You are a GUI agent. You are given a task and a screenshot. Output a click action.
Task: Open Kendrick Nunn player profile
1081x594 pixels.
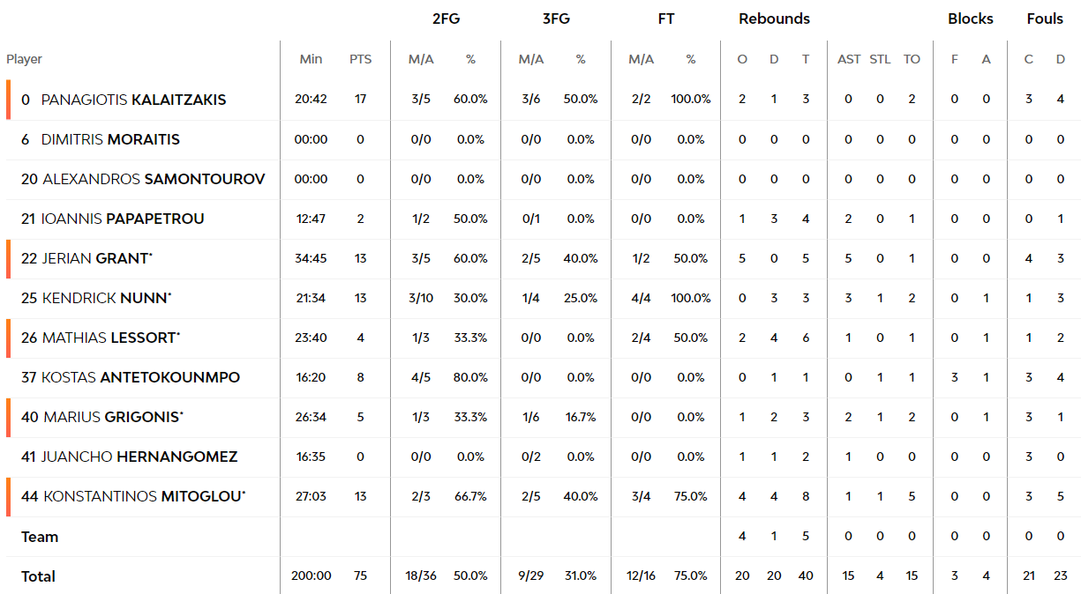[x=106, y=298]
